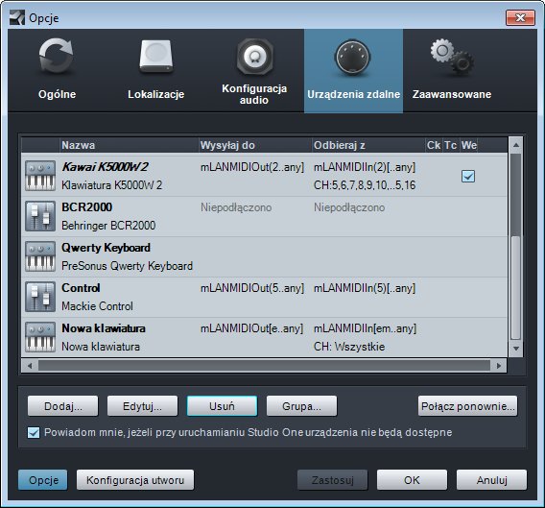Click the horizontal scroll left arrow

30,366
